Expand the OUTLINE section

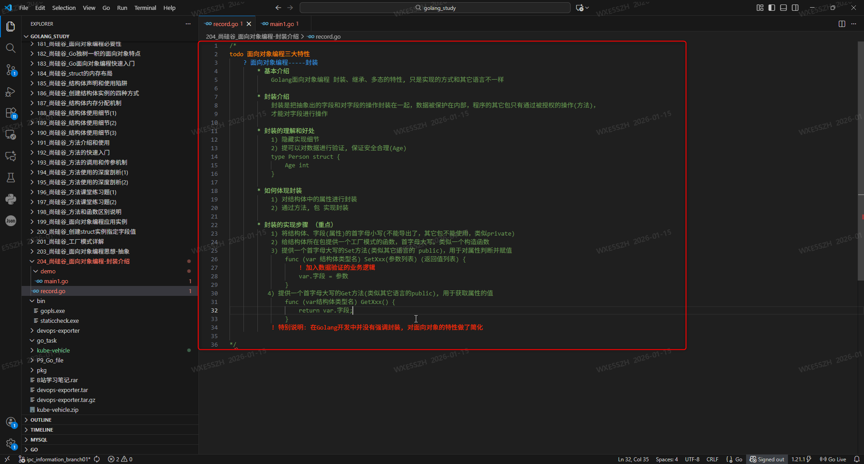click(x=110, y=420)
